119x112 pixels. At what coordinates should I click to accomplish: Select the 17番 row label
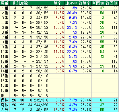click(5, 85)
